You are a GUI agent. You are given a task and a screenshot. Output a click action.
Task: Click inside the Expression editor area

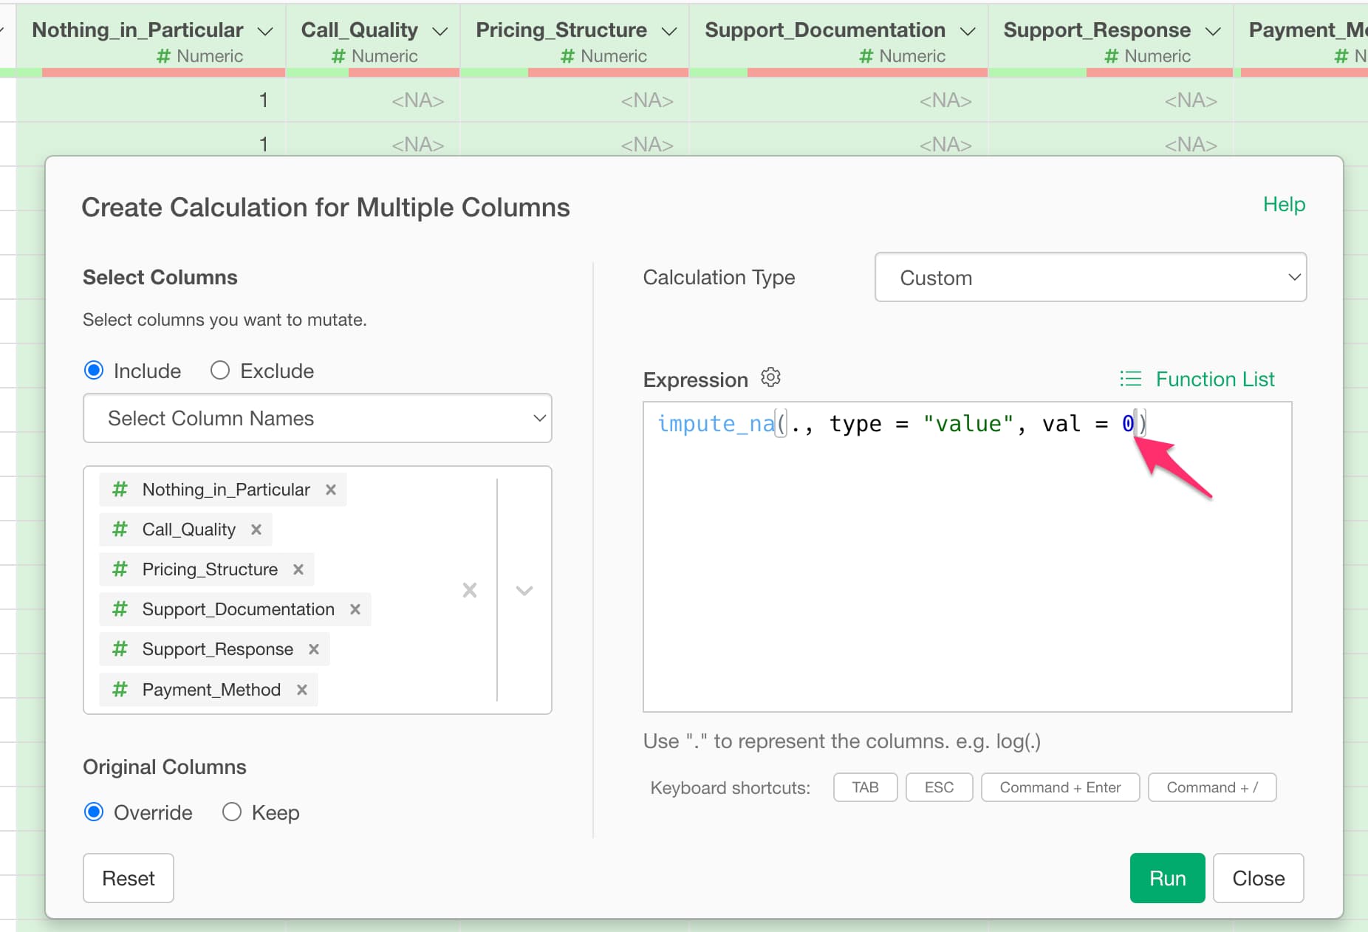click(x=966, y=576)
